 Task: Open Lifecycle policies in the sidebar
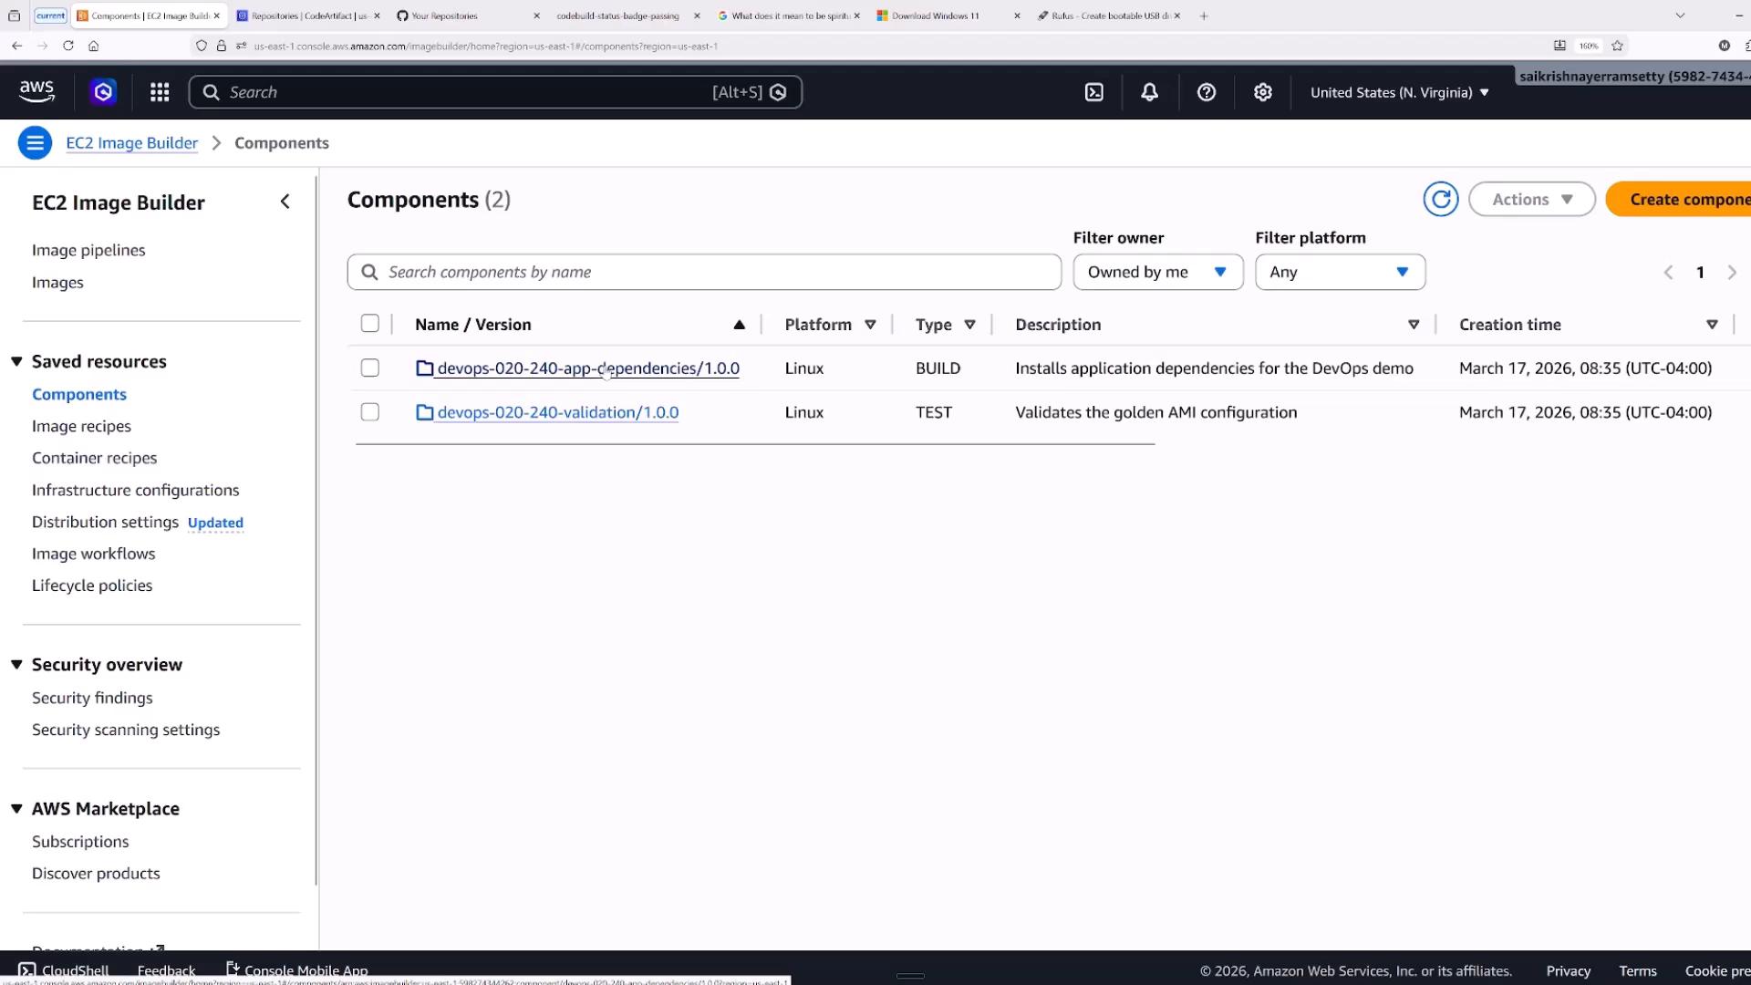click(x=92, y=586)
